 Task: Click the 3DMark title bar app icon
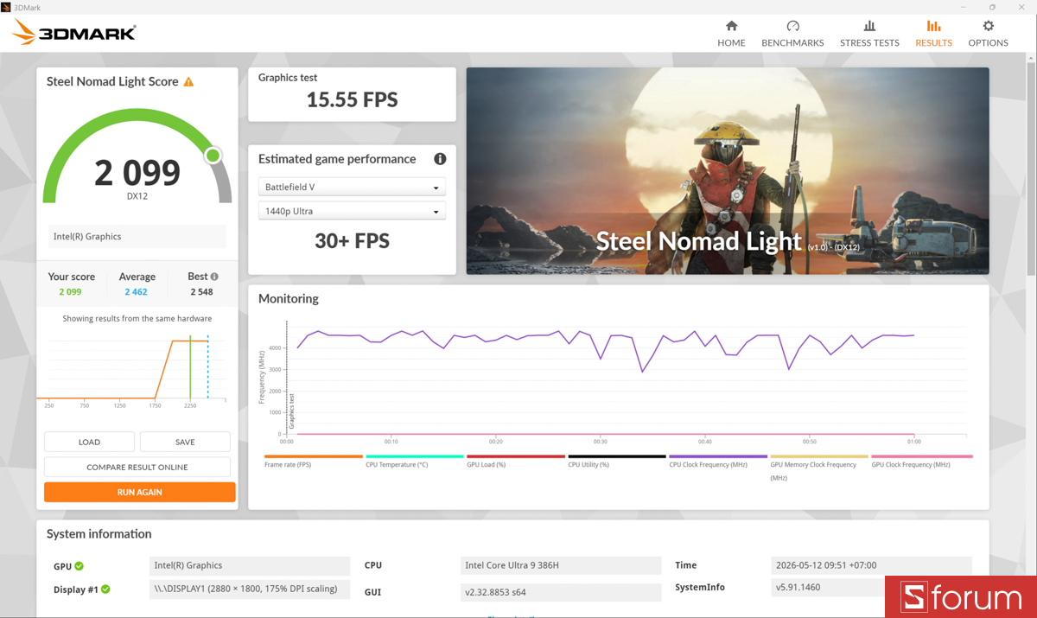click(6, 7)
